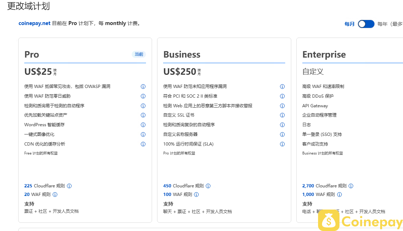Open info icon for 使用 WAF 防范零日威胁 row

143,96
